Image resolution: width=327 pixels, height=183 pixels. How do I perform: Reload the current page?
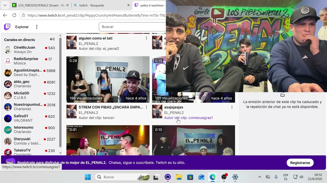click(14, 15)
